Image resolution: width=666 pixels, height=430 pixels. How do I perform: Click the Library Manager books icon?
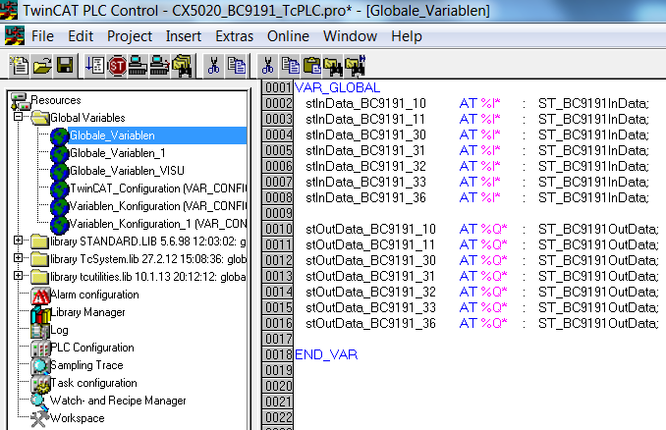[40, 314]
